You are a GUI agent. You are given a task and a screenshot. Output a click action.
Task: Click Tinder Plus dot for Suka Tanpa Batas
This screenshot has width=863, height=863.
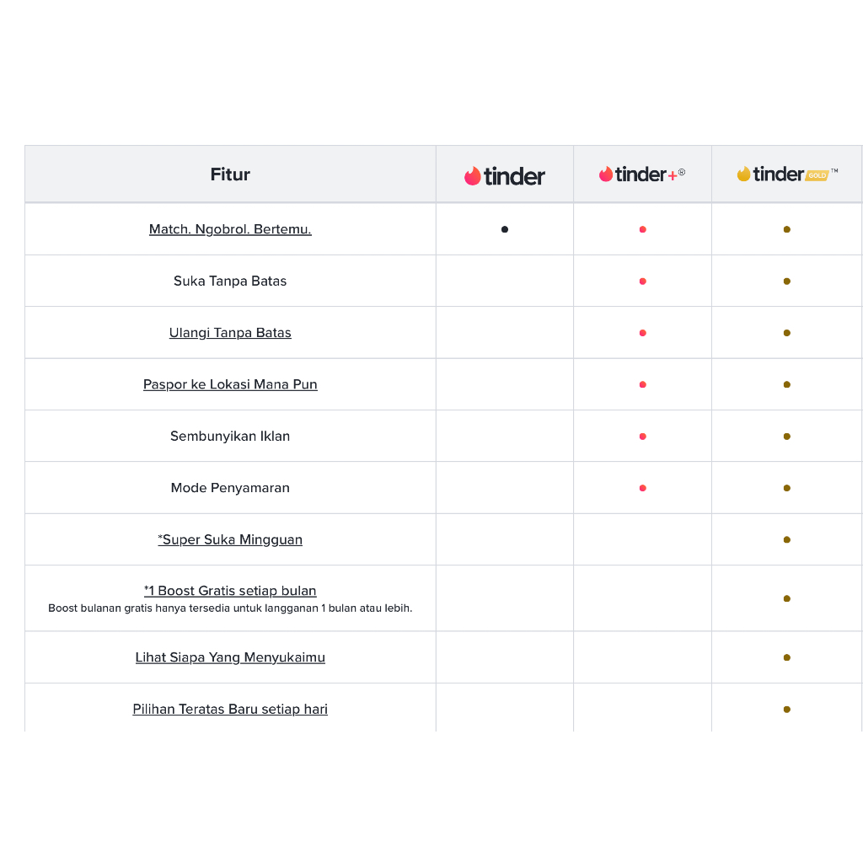(x=642, y=281)
